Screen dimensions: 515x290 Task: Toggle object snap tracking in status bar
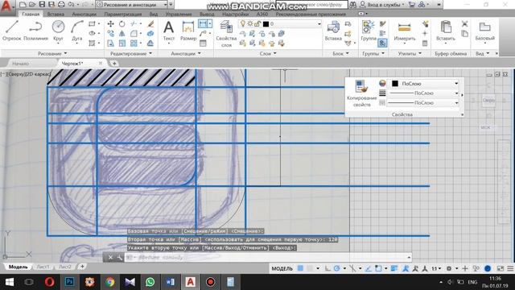click(369, 268)
